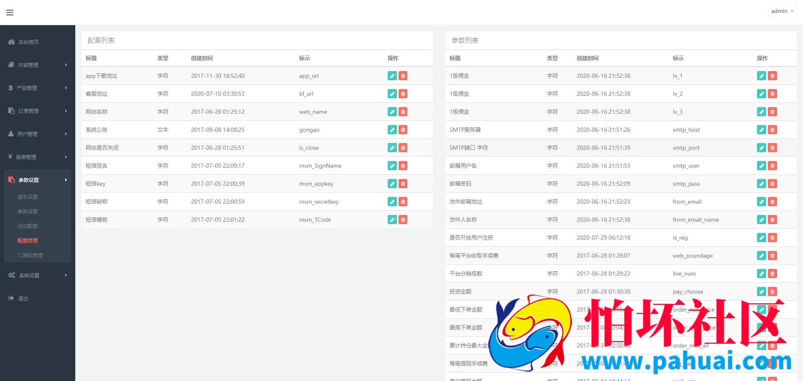Delete the 网站名称 config row

click(403, 112)
